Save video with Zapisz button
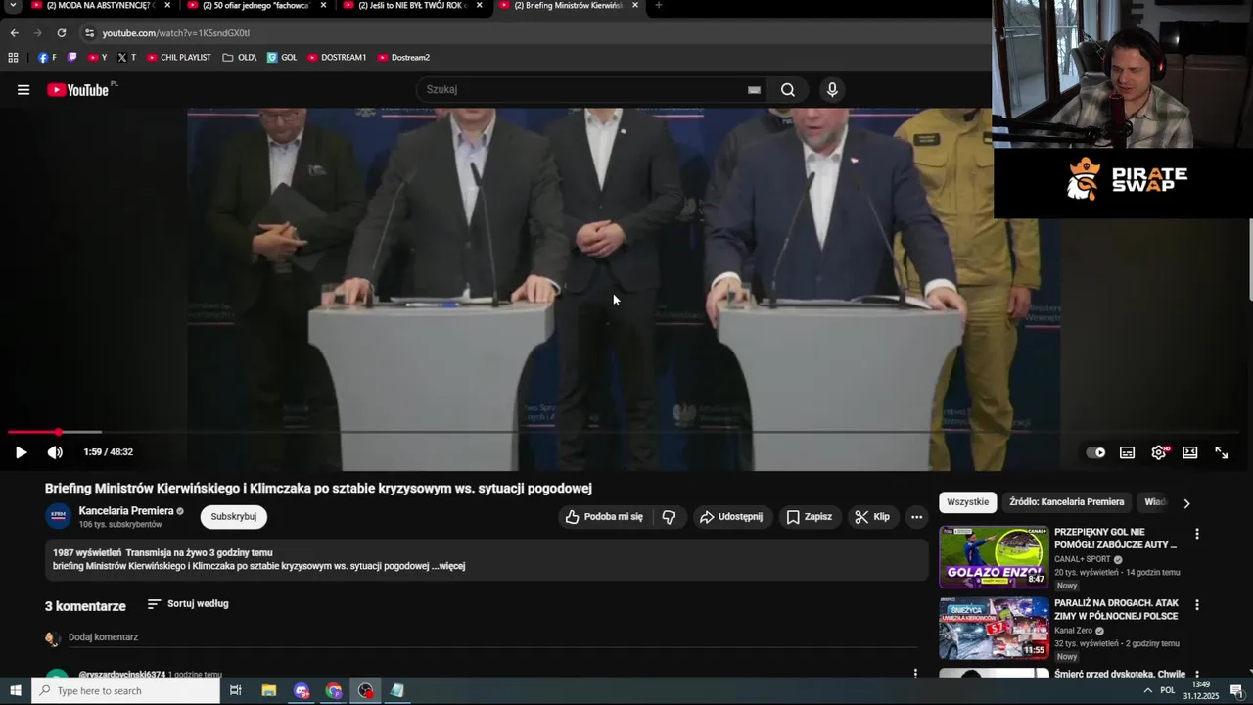This screenshot has width=1253, height=705. (x=810, y=517)
